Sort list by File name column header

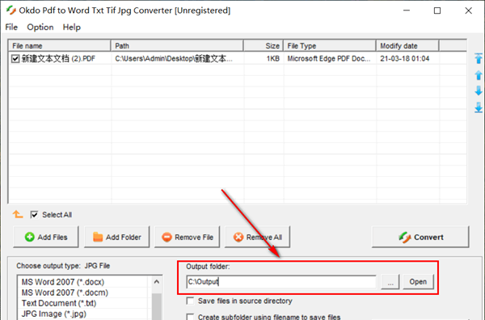point(59,46)
